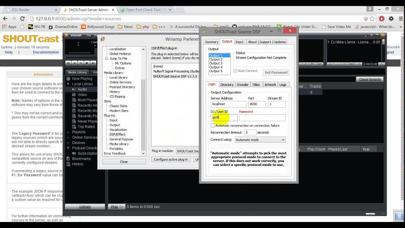
Task: Close the DSL Router tab
Action: 56,10
